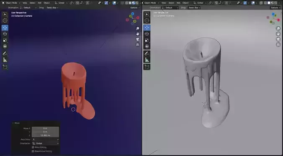Viewport: 283px width, 156px height.
Task: Open Orientation Global dropdown in Move panel
Action: point(46,143)
